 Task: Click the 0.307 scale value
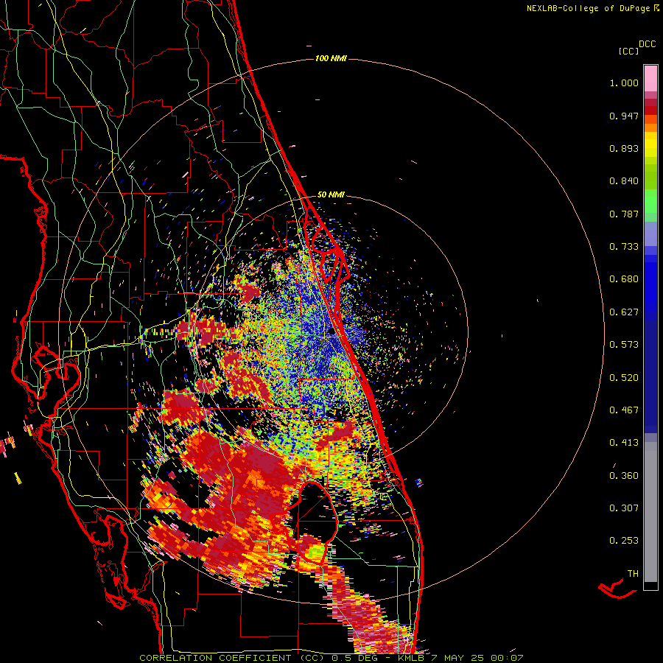click(624, 508)
